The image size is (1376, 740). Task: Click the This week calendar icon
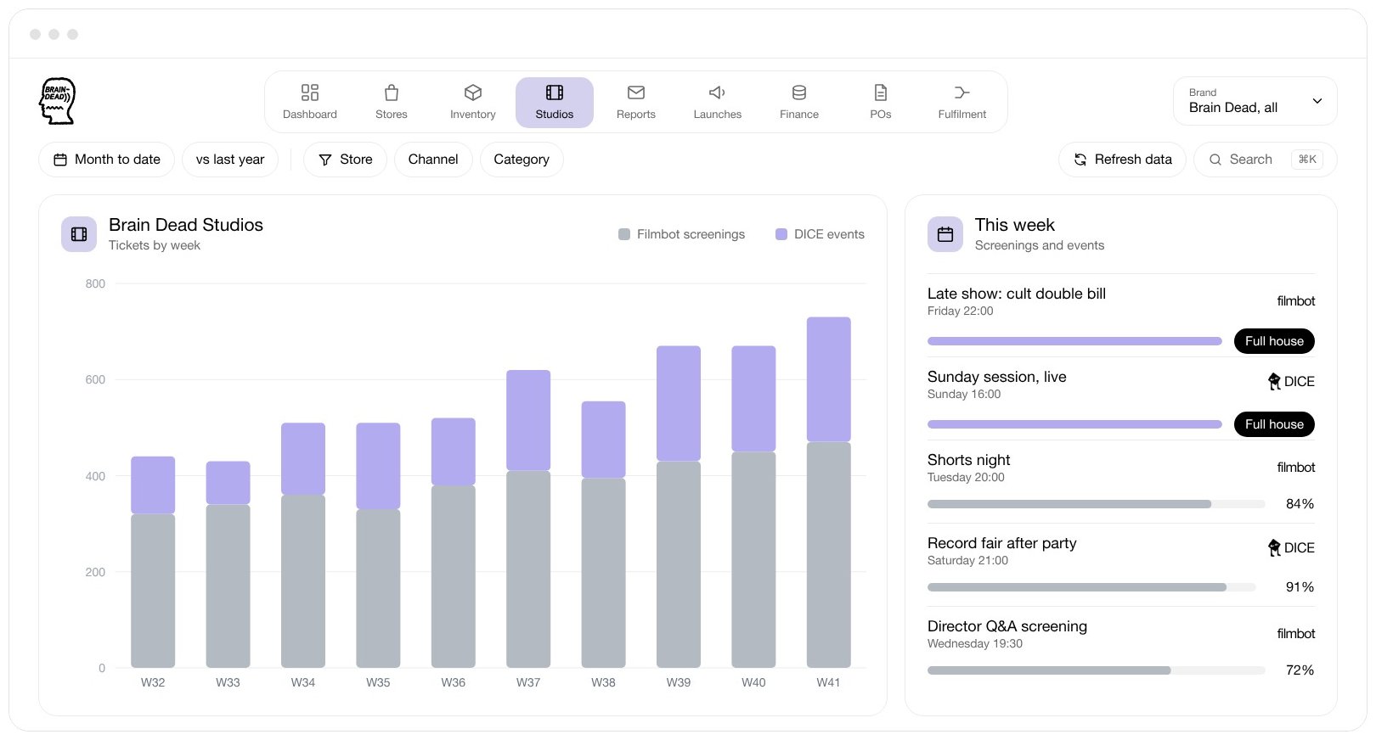point(945,234)
